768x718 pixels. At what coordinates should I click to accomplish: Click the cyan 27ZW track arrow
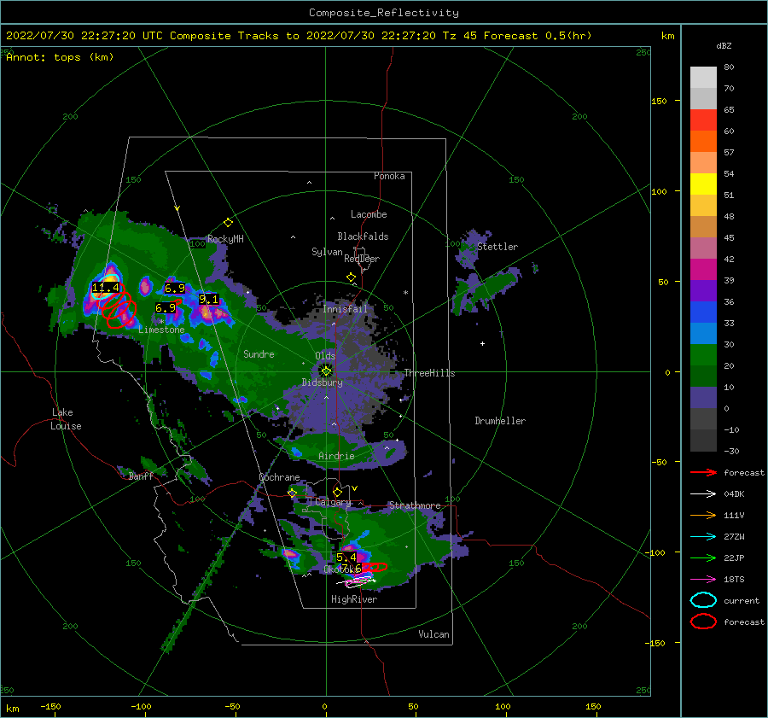point(703,537)
